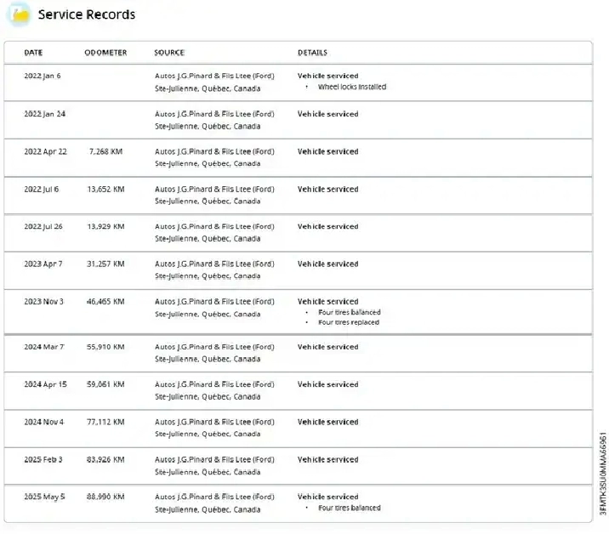
Task: Click the 88,990 KM odometer reading
Action: pos(105,497)
